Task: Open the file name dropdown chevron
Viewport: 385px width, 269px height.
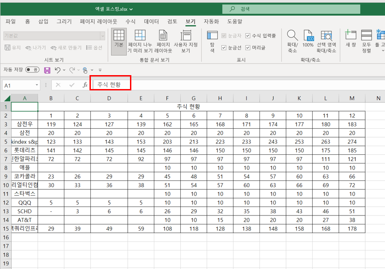Action: [x=131, y=9]
